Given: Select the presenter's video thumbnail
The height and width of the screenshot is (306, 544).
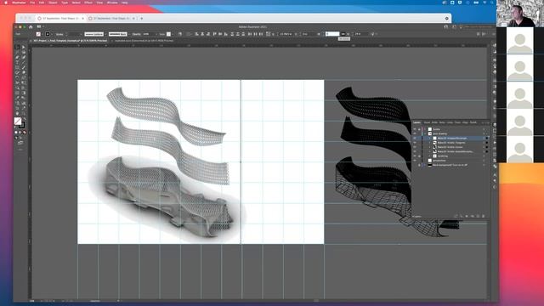Looking at the screenshot, I should (x=520, y=14).
